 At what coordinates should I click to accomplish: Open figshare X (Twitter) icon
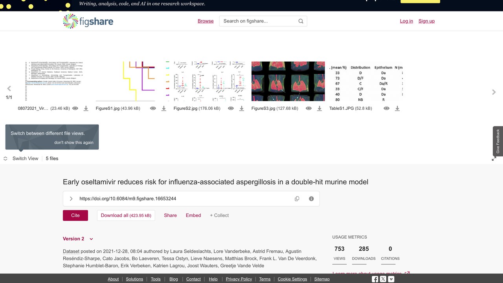[383, 279]
